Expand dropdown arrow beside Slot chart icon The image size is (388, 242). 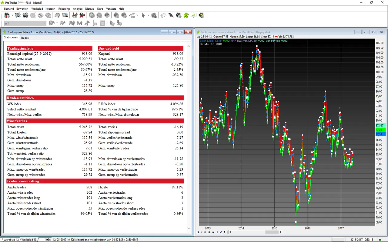tap(137, 15)
